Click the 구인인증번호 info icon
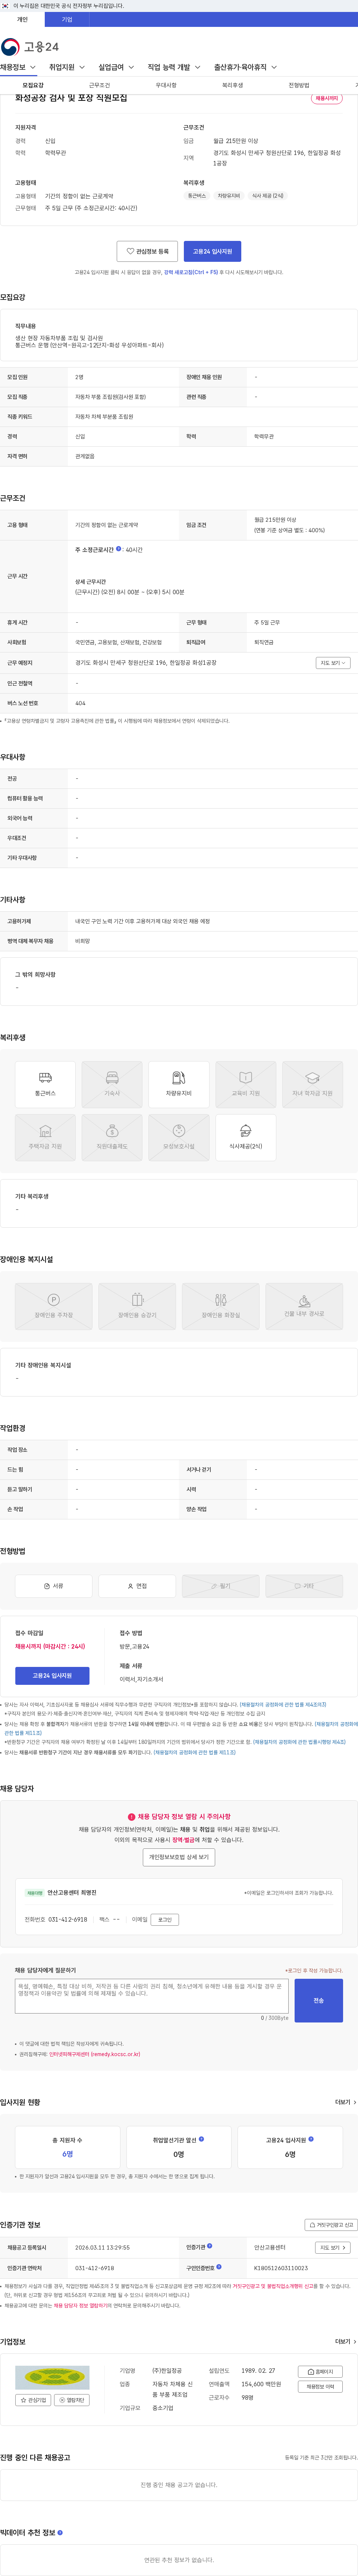 (219, 2267)
